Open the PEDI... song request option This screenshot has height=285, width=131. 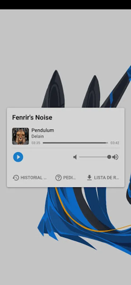69,178
